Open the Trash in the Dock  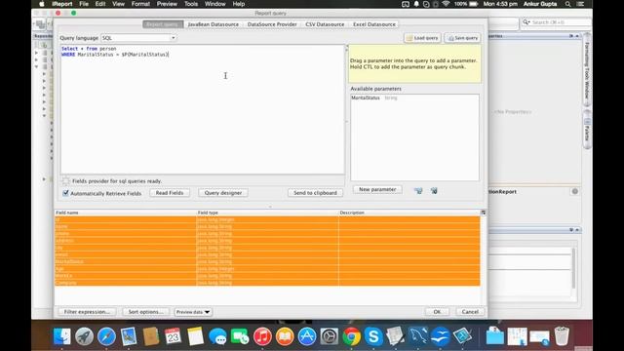coord(562,336)
